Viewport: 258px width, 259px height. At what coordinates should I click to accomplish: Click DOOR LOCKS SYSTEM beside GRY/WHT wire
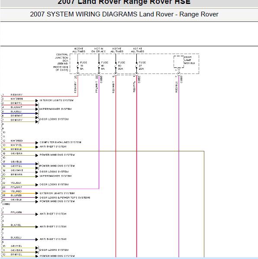click(x=54, y=172)
